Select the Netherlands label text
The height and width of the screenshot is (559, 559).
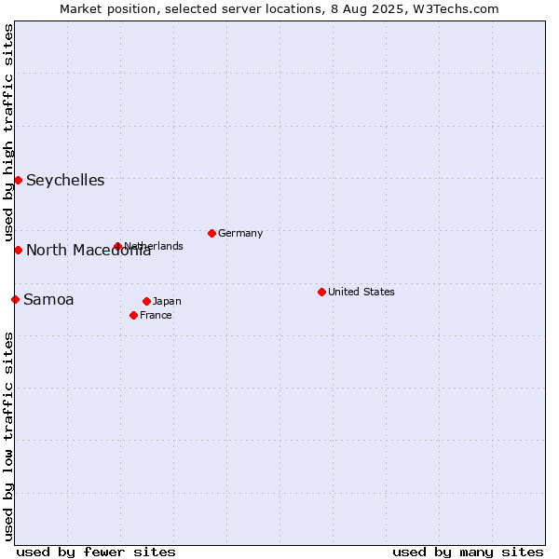pyautogui.click(x=154, y=246)
